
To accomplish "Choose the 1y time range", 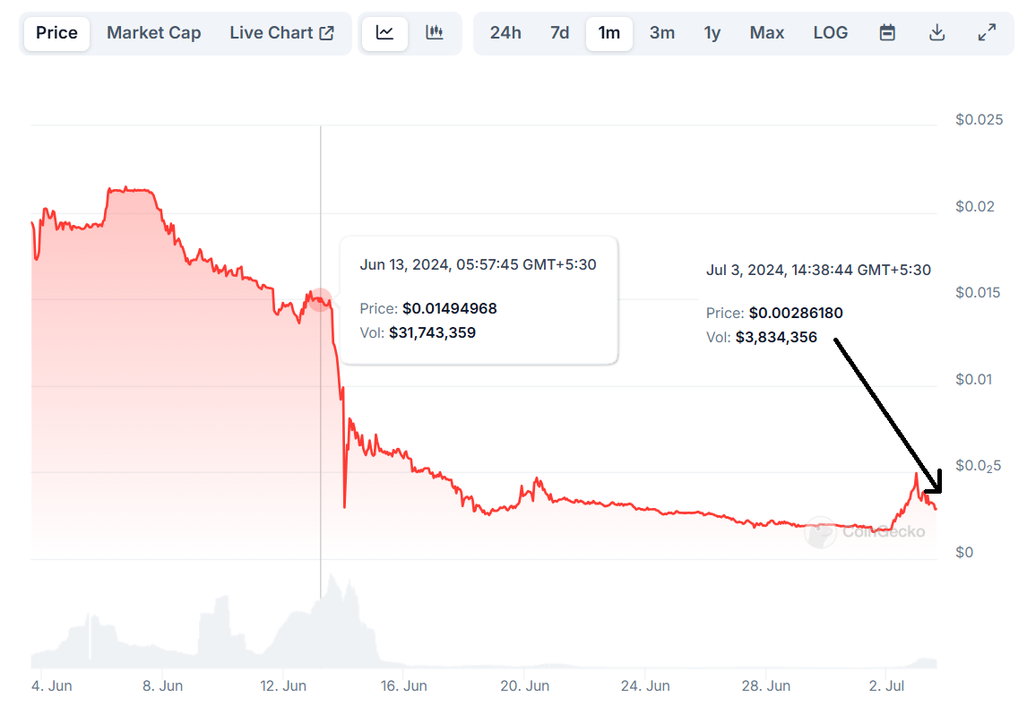I will click(x=712, y=33).
